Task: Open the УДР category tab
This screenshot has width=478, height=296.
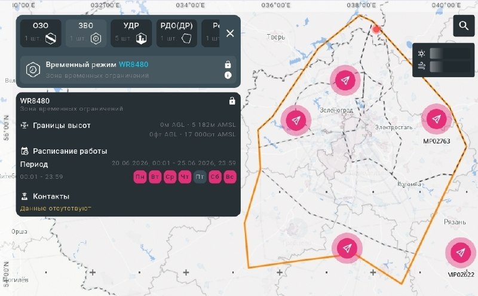Action: [131, 33]
